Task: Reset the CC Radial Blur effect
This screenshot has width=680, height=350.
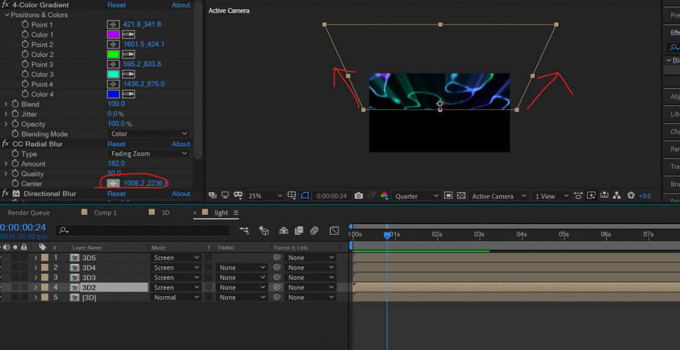Action: (x=116, y=144)
